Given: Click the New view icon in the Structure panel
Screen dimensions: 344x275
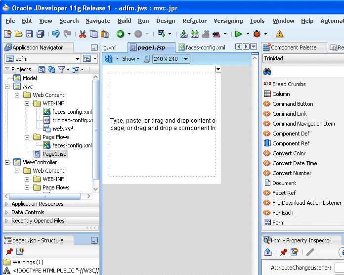Looking at the screenshot, I should (20, 252).
